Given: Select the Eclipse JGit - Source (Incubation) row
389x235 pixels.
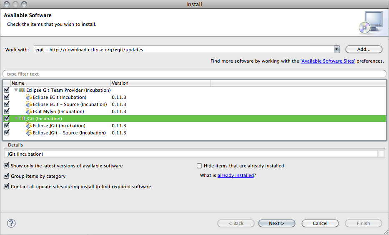Looking at the screenshot, I should tap(194, 133).
